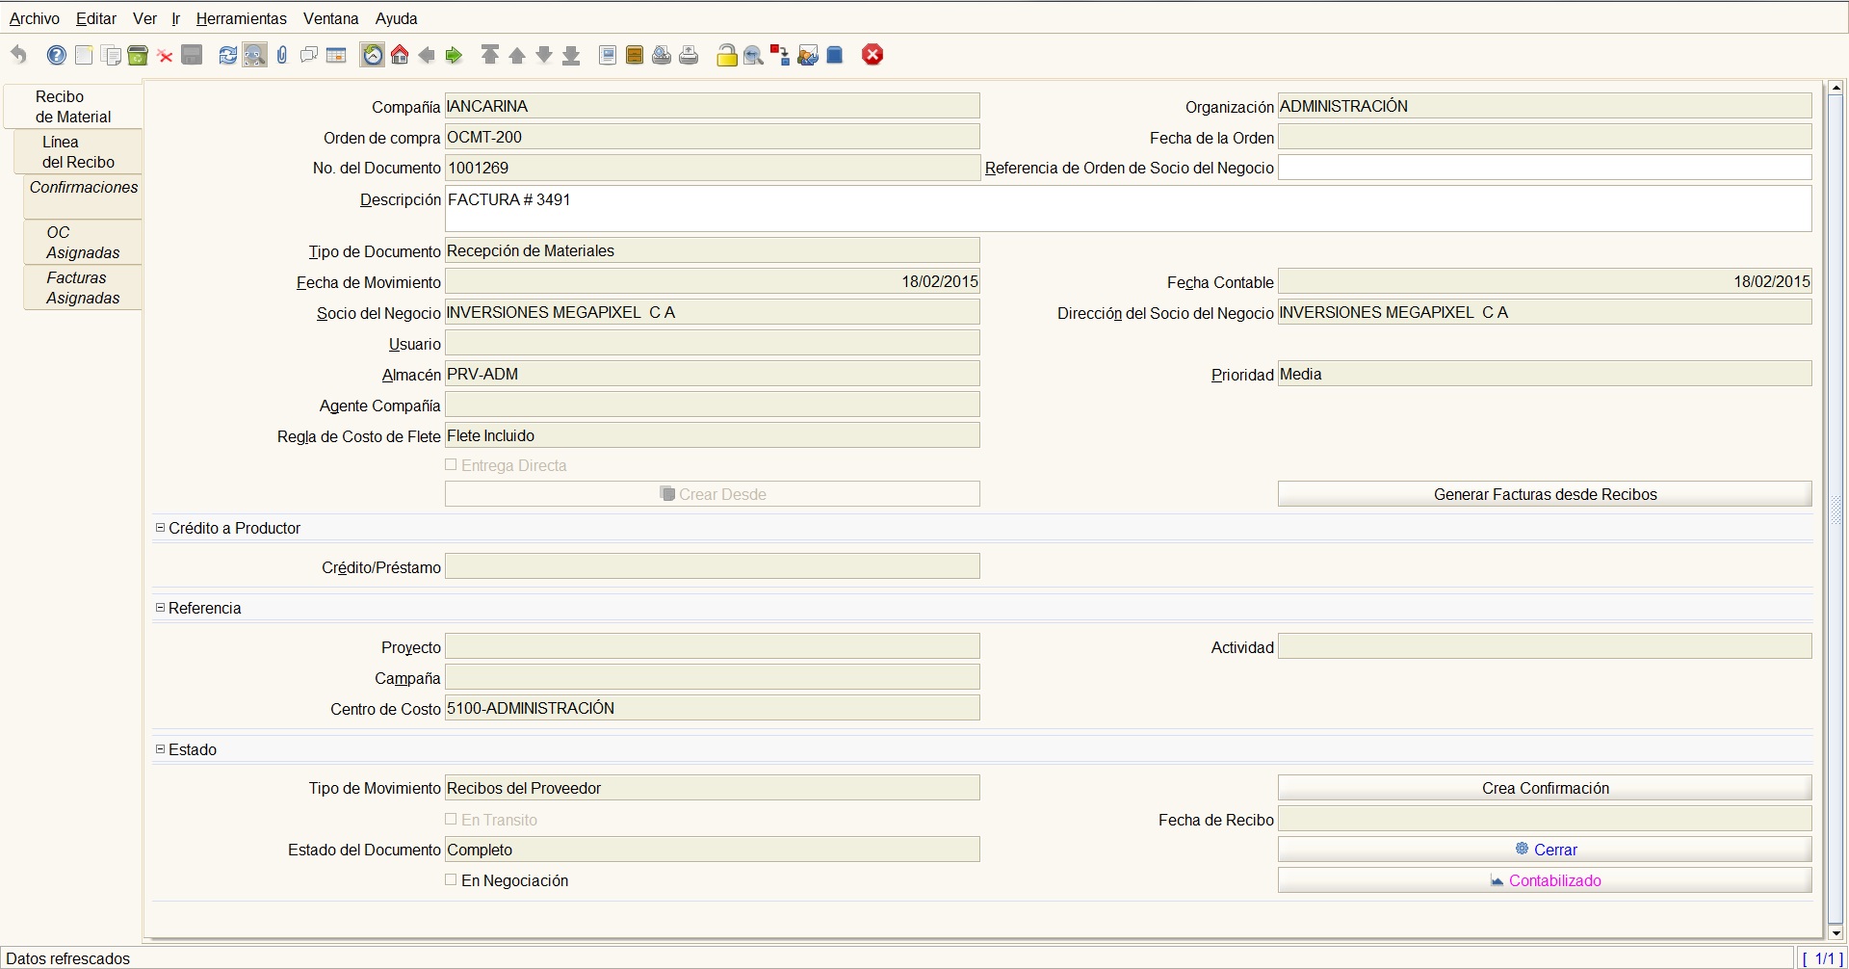Click the Refresh arrows toolbar icon
1849x969 pixels.
227,55
